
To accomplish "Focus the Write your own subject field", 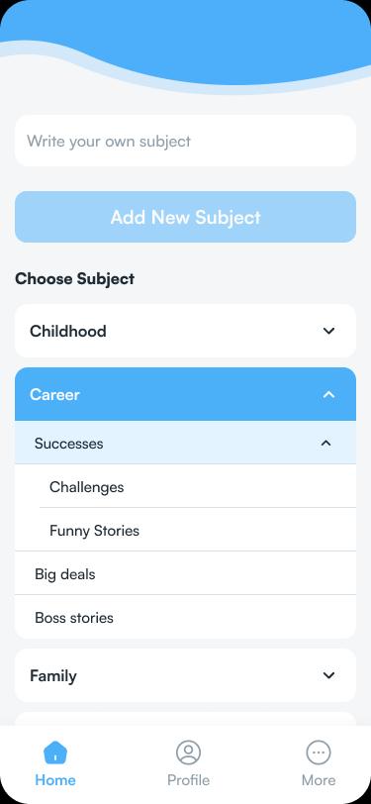I will click(186, 141).
